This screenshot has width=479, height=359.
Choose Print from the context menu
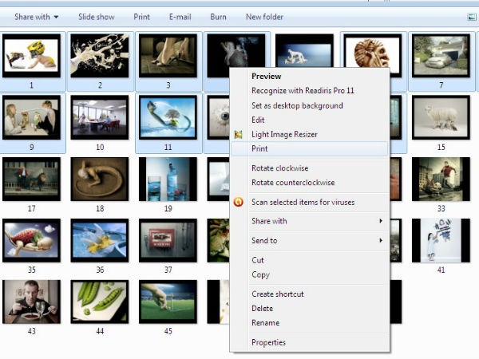[x=260, y=149]
